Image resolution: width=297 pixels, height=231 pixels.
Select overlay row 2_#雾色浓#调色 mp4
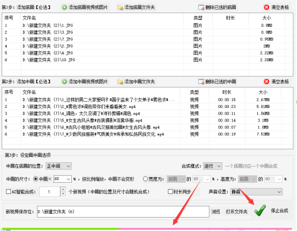147,106
